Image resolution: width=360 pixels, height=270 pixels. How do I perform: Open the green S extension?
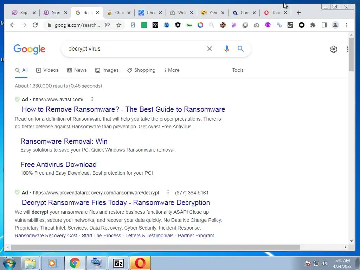click(133, 25)
